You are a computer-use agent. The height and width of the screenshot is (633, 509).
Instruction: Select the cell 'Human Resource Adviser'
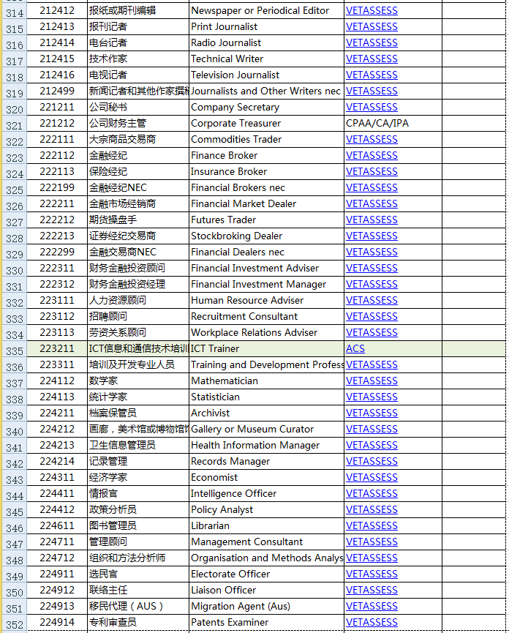pyautogui.click(x=266, y=300)
